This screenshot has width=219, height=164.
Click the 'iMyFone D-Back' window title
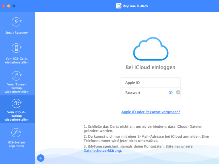pyautogui.click(x=135, y=6)
